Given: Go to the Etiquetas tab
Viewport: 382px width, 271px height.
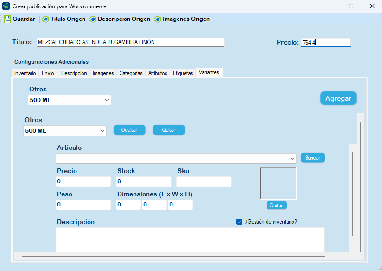Looking at the screenshot, I should 183,73.
